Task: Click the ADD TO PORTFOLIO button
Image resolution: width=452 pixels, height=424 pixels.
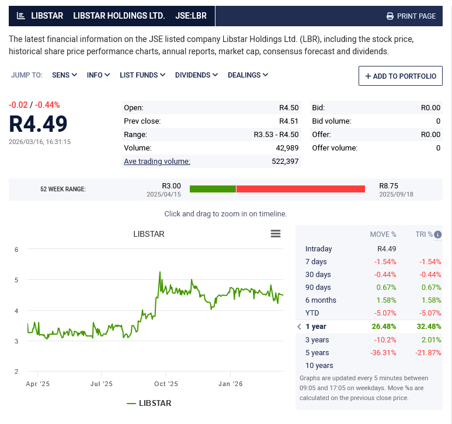Action: [401, 76]
